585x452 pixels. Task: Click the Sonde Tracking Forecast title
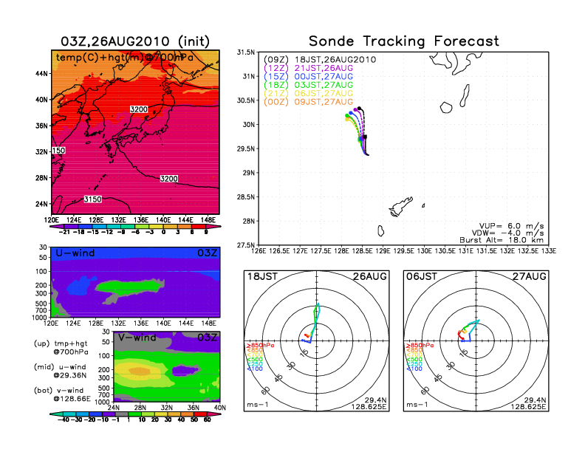[x=404, y=41]
